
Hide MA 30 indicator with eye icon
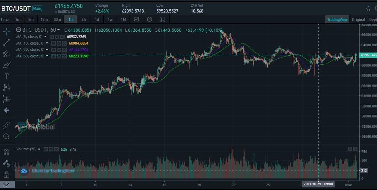(54, 50)
